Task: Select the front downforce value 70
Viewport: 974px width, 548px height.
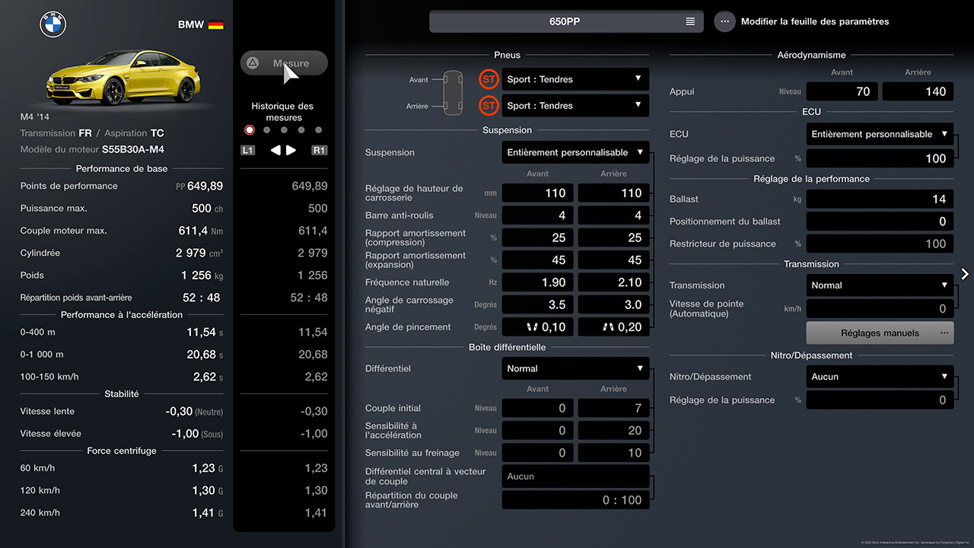Action: coord(842,91)
